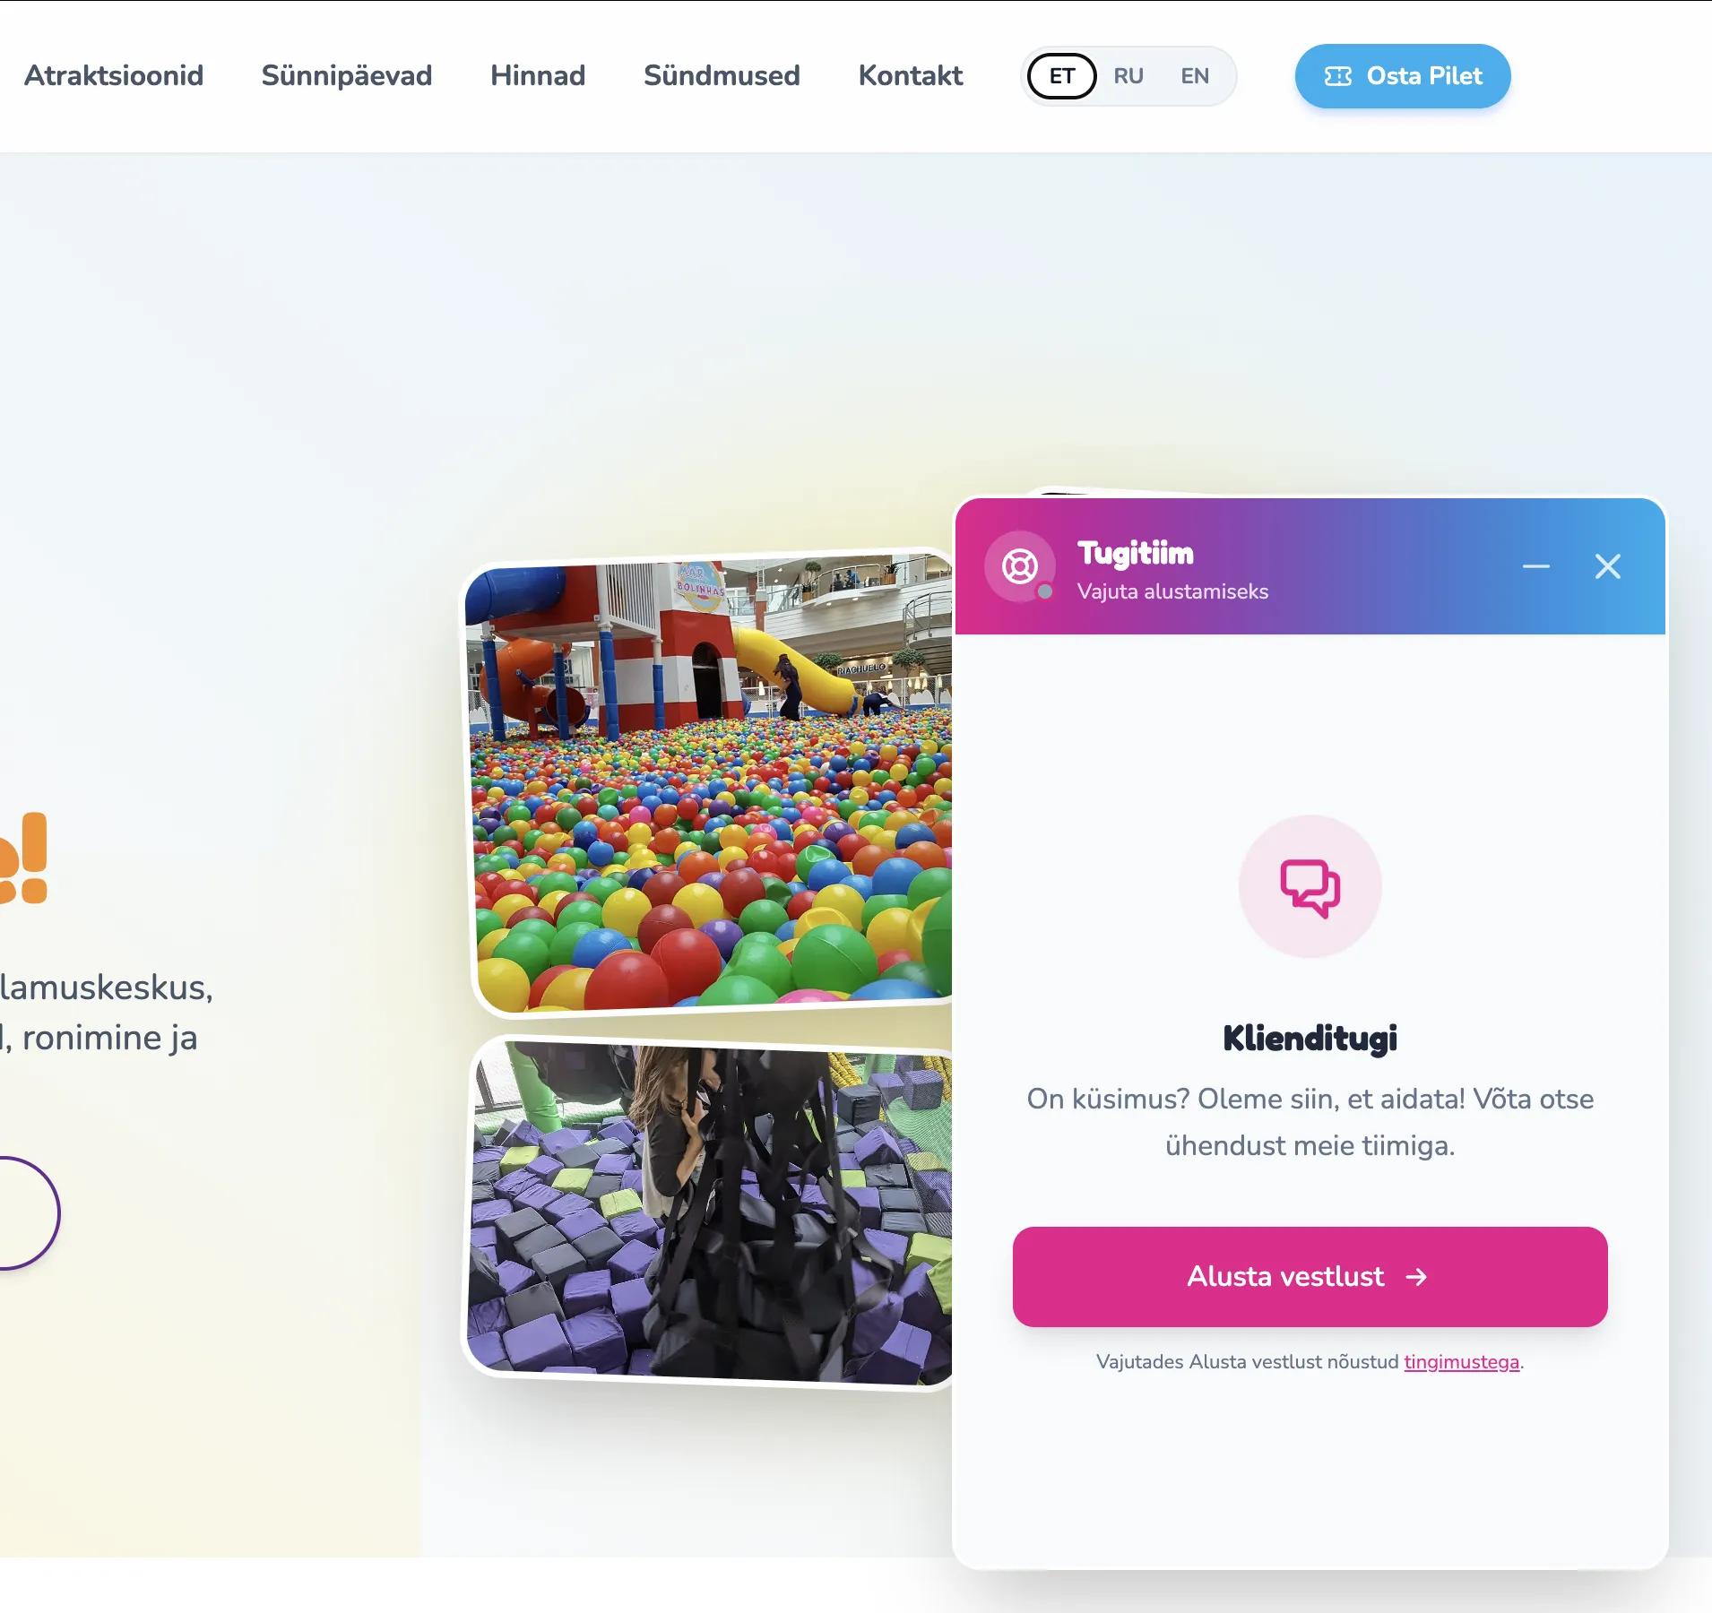Image resolution: width=1712 pixels, height=1613 pixels.
Task: Switch language to EN
Action: click(1194, 76)
